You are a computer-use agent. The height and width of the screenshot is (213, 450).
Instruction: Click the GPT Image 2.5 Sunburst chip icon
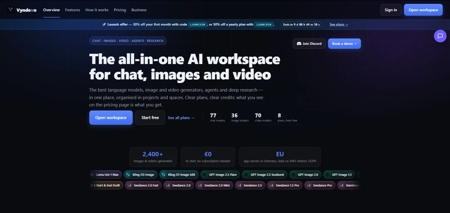(x=246, y=175)
